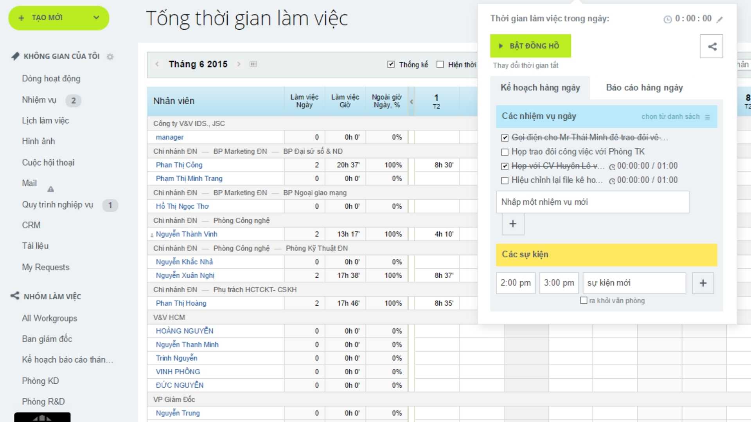Screen dimensions: 751x422
Task: Open employee Phan Thị Công
Action: (x=179, y=165)
